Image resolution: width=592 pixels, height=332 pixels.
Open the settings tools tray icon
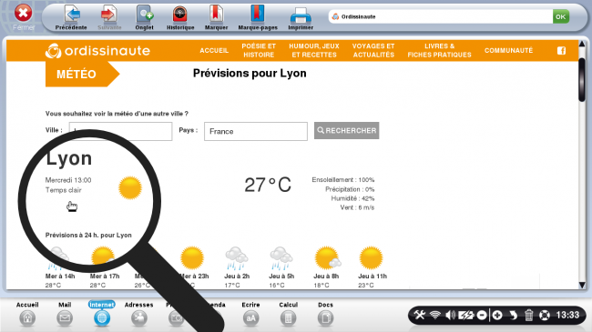tap(420, 315)
